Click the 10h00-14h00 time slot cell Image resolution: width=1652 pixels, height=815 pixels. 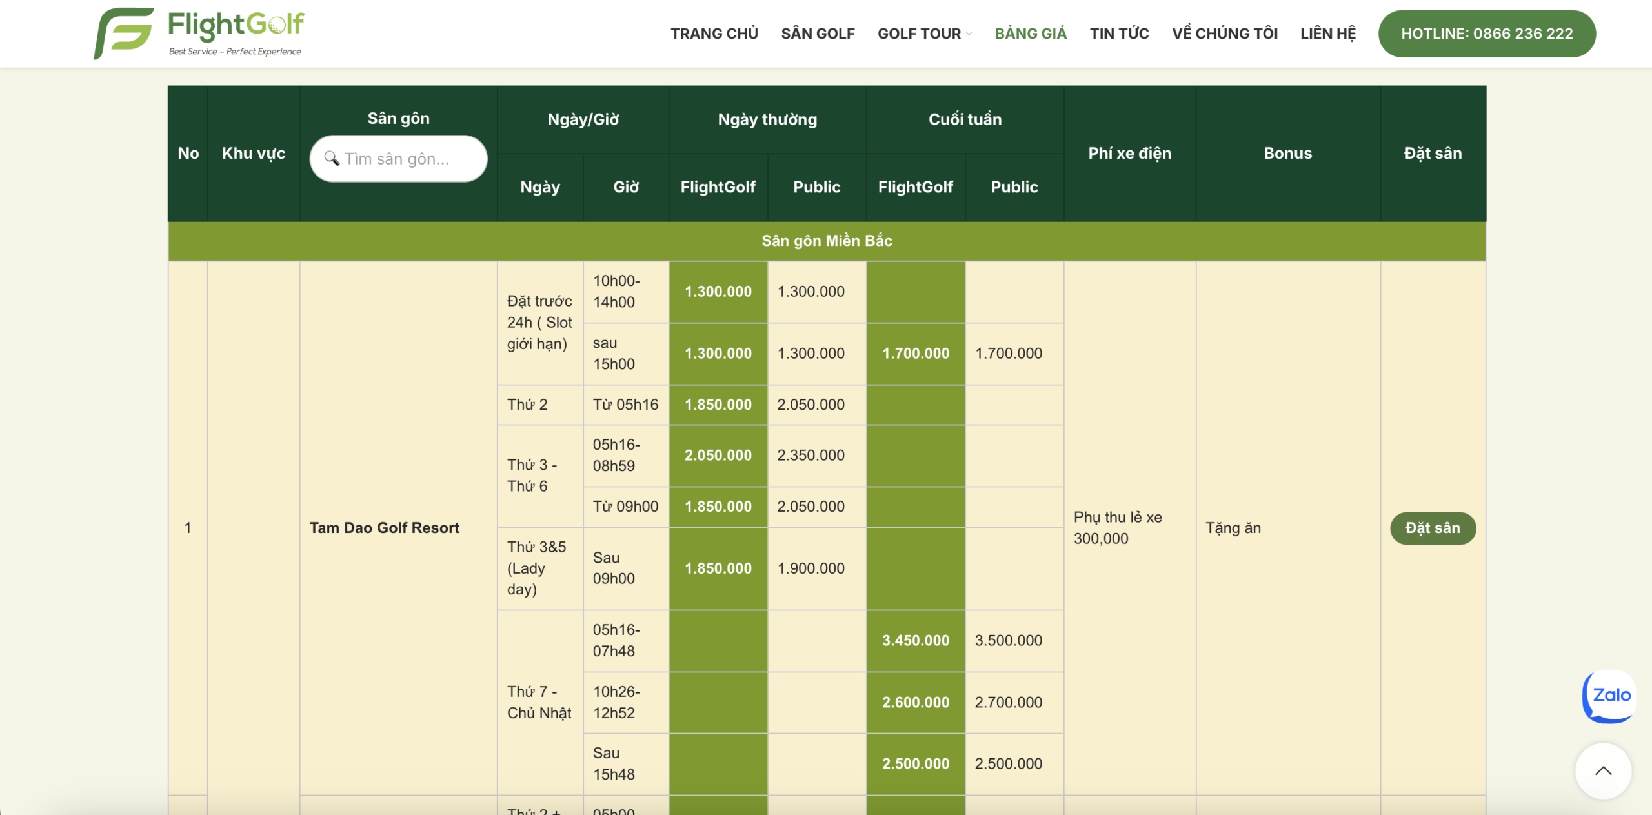(626, 292)
